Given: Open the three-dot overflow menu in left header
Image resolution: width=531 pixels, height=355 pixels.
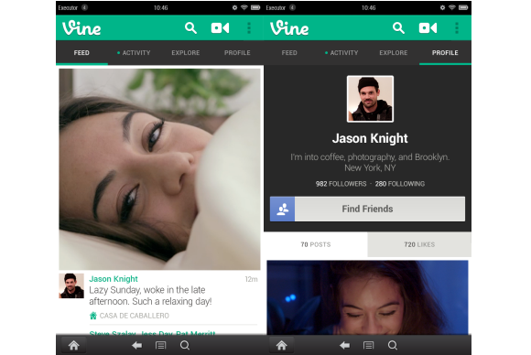Looking at the screenshot, I should (249, 28).
